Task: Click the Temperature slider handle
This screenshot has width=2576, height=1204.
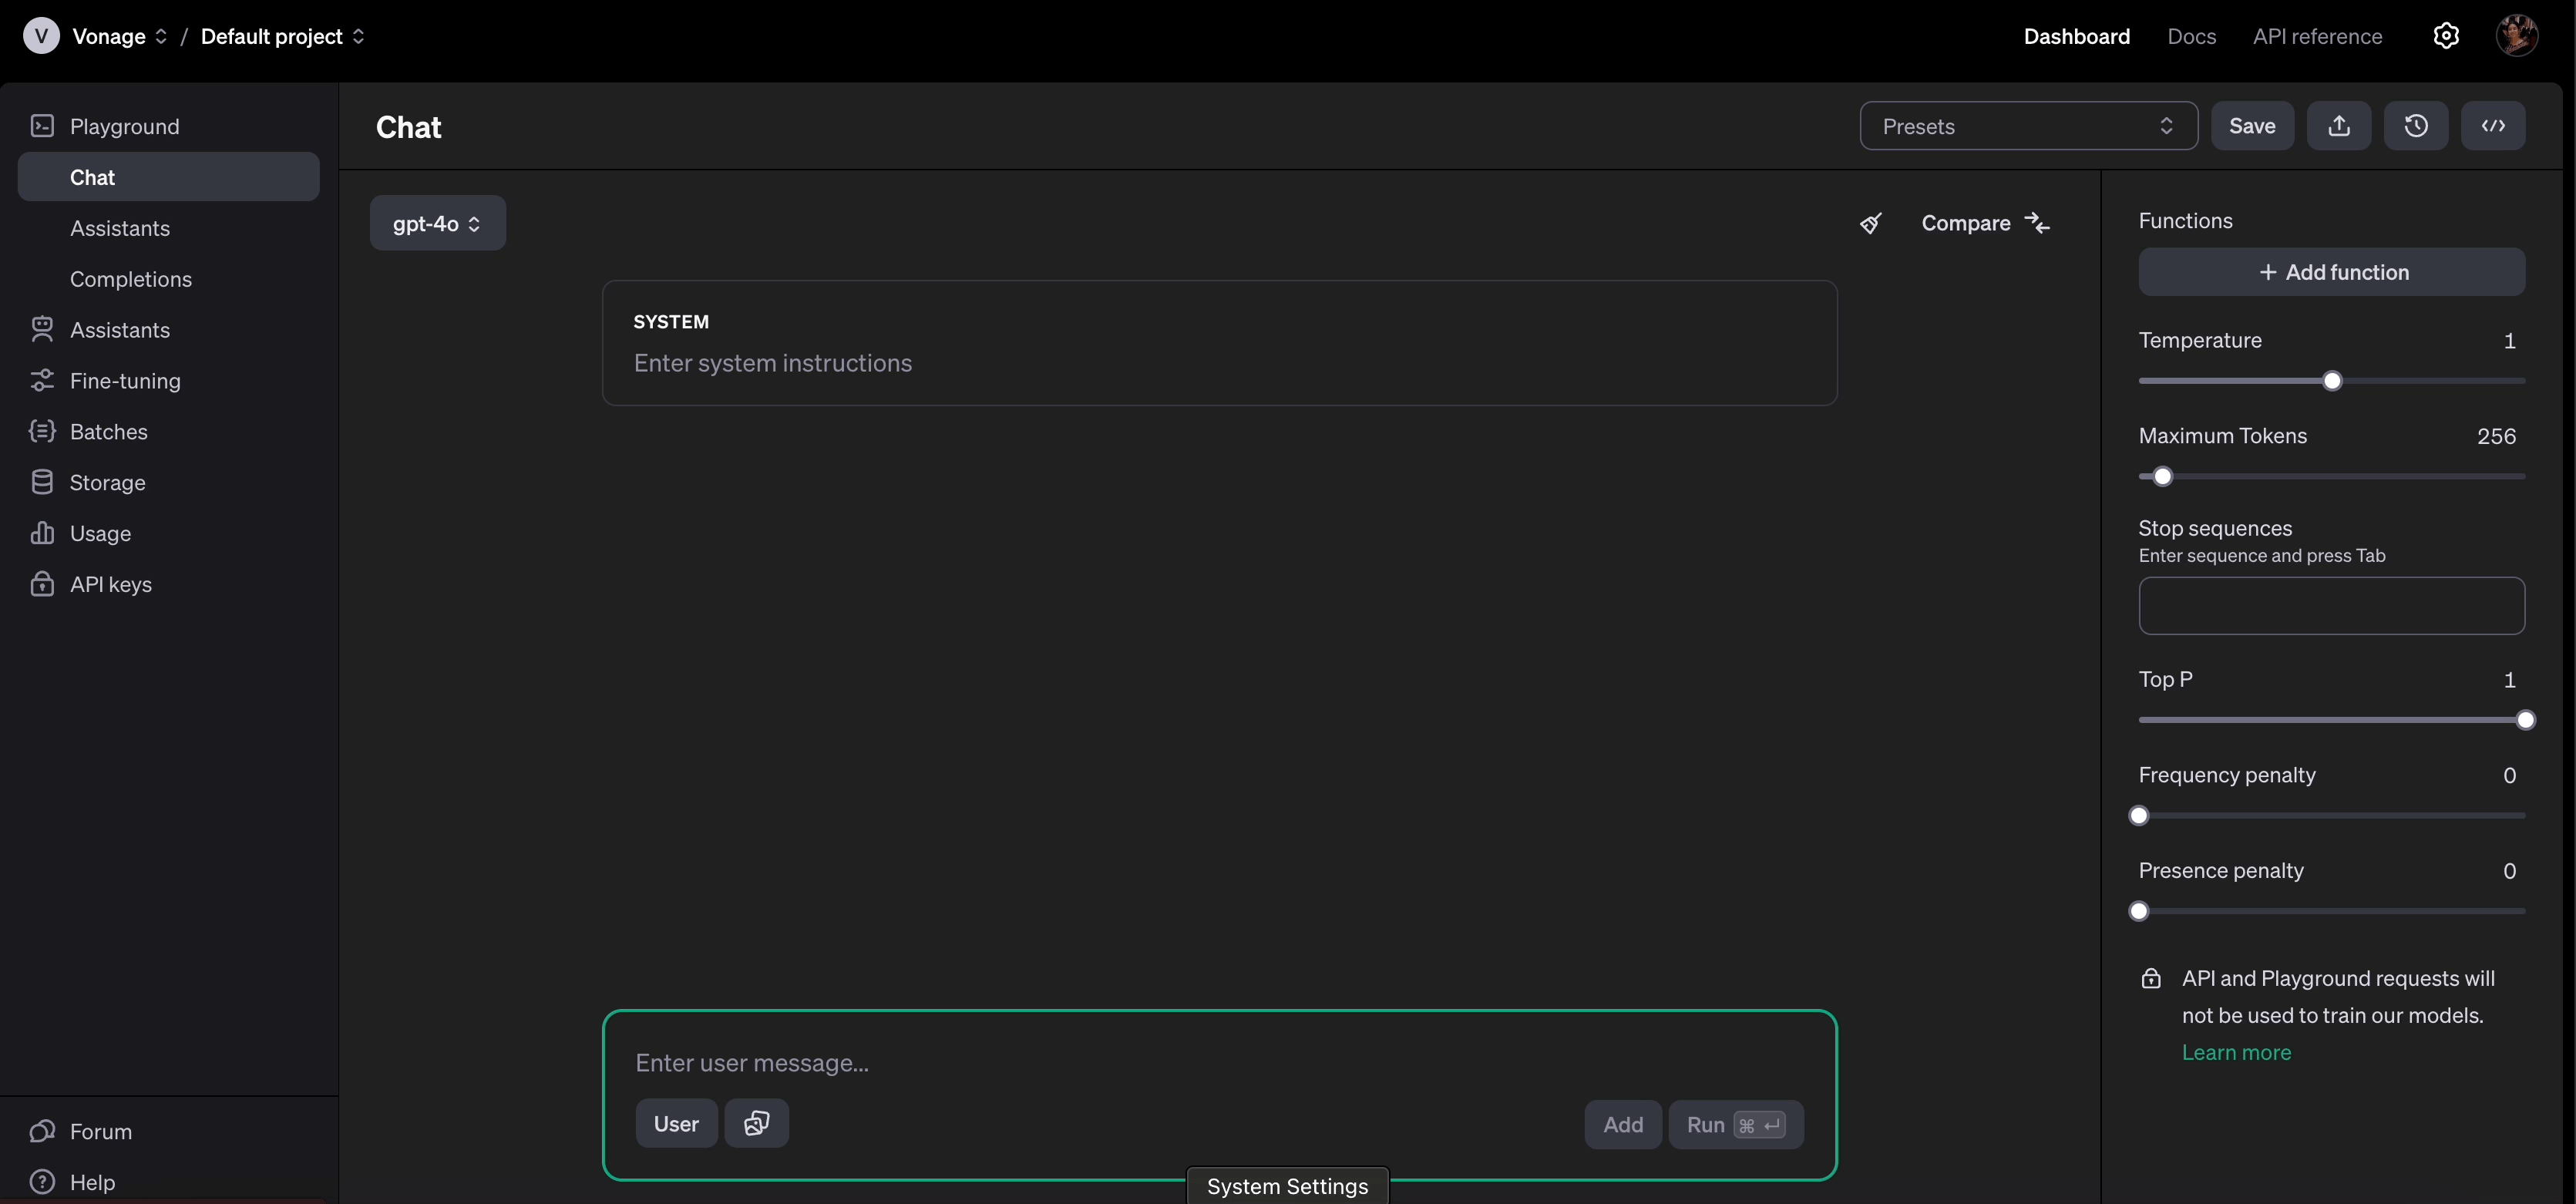Action: (2331, 381)
